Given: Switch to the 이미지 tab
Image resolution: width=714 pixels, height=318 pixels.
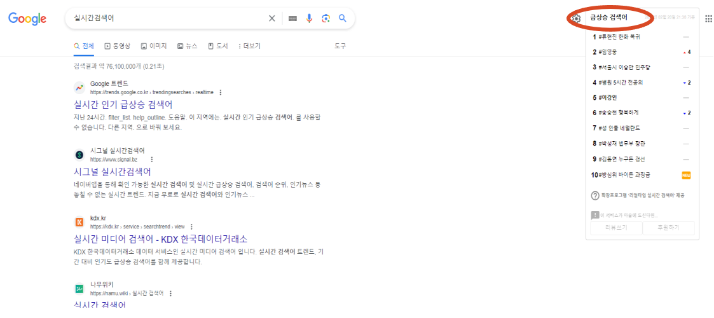Looking at the screenshot, I should click(154, 46).
